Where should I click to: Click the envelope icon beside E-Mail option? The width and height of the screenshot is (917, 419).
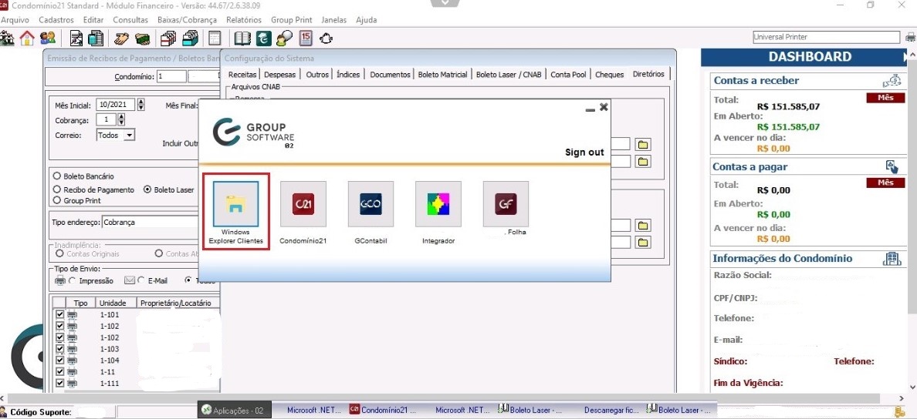(x=130, y=280)
